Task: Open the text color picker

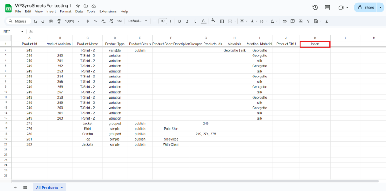Action: (203, 21)
